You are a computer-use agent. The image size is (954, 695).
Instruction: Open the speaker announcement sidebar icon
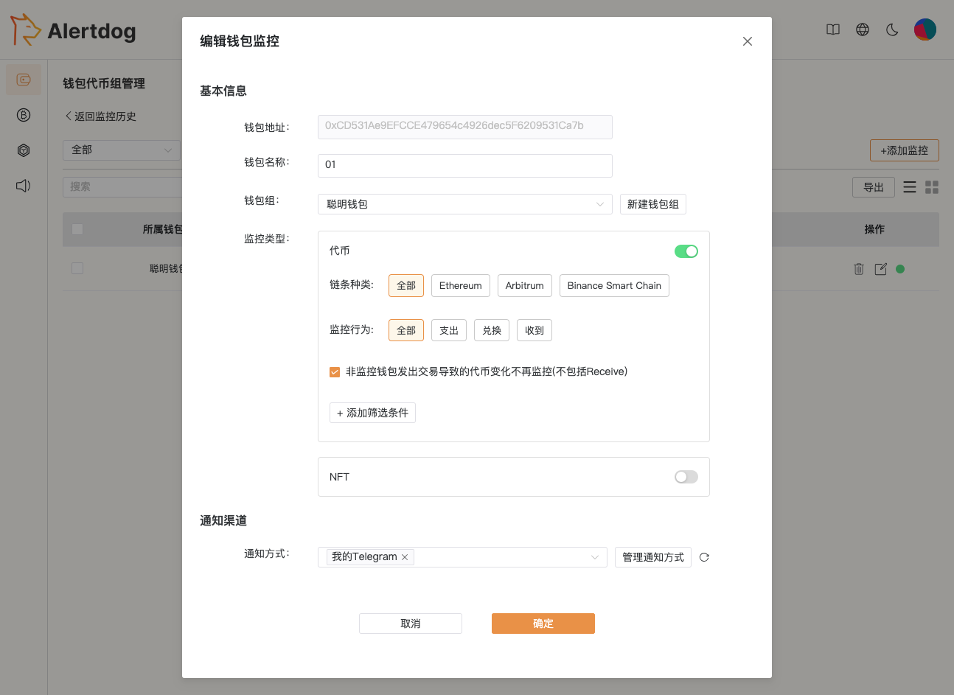pos(24,186)
